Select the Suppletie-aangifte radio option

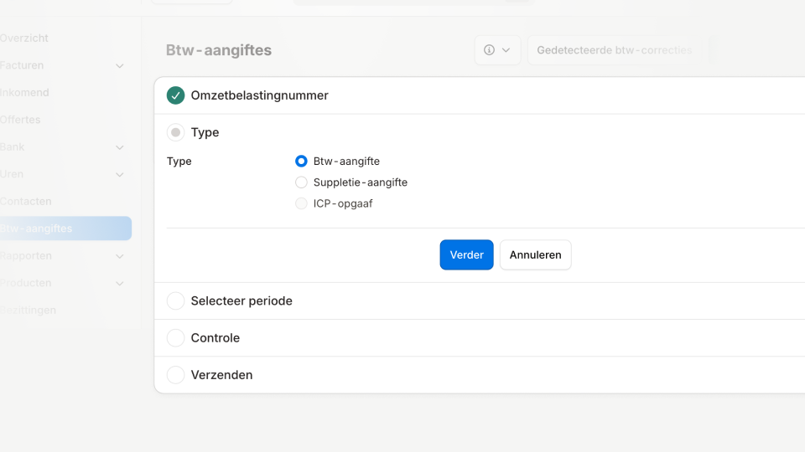(x=301, y=182)
